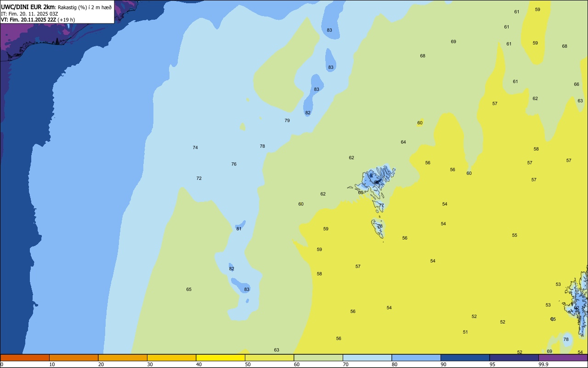Screen dimensions: 588x368
Task: Click the 50–60 pale yellow legend swatch
Action: click(269, 357)
